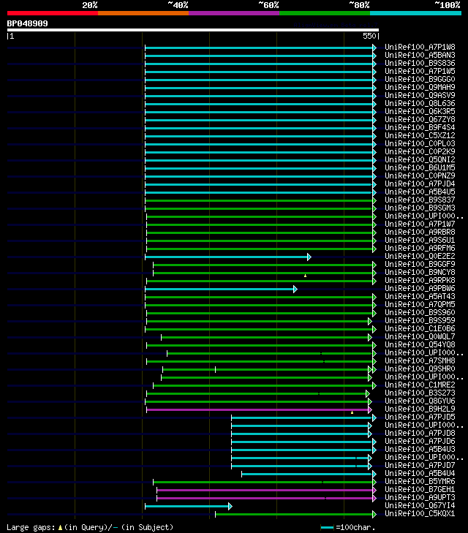This screenshot has height=533, width=468.
Task: Click the green arrowhead of the C5KQX1 alignment
Action: [x=374, y=514]
